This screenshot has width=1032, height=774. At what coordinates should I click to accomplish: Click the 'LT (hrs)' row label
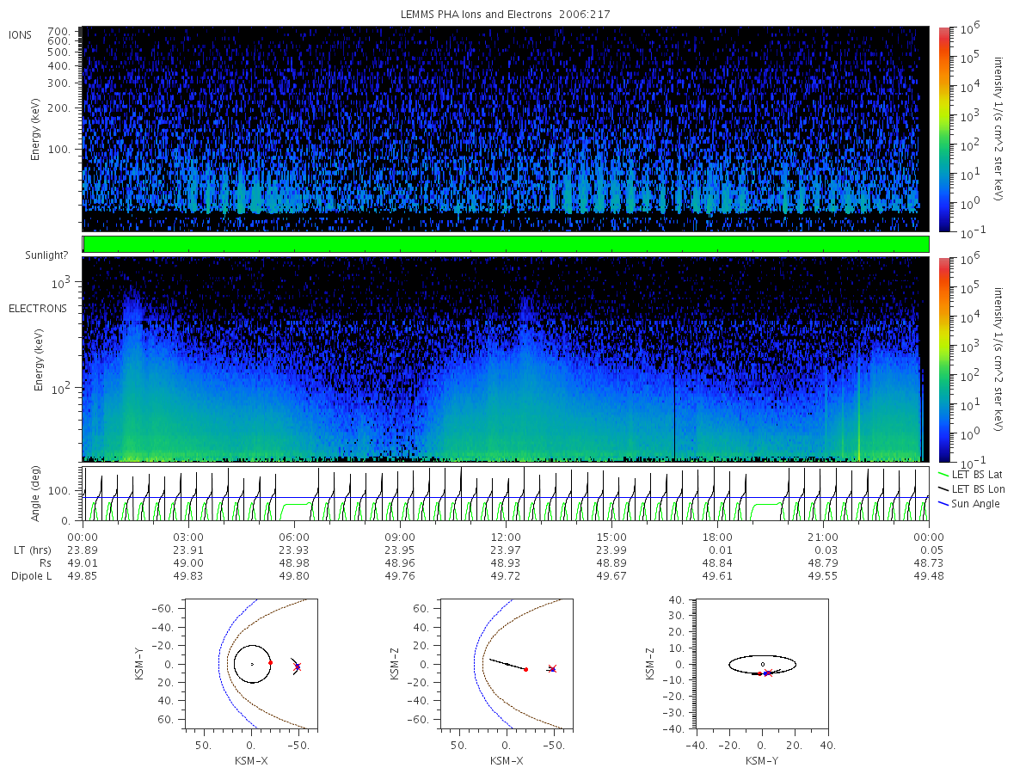point(33,550)
